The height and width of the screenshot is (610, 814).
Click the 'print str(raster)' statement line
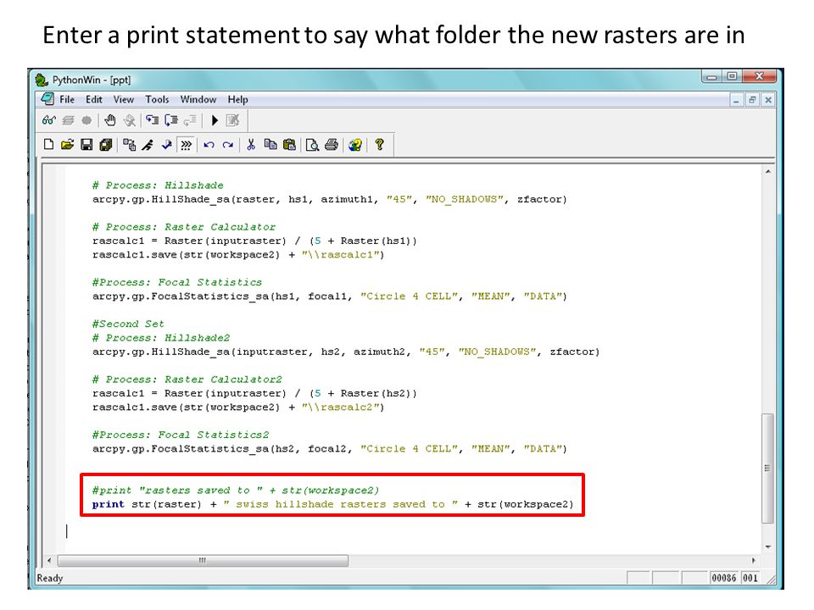pos(332,504)
